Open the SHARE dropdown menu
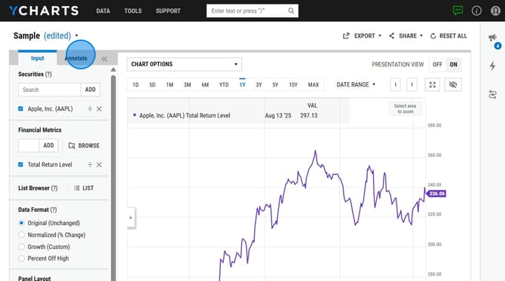The height and width of the screenshot is (281, 505). (x=406, y=35)
